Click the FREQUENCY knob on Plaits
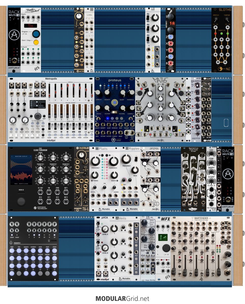The image size is (245, 304). [95, 161]
